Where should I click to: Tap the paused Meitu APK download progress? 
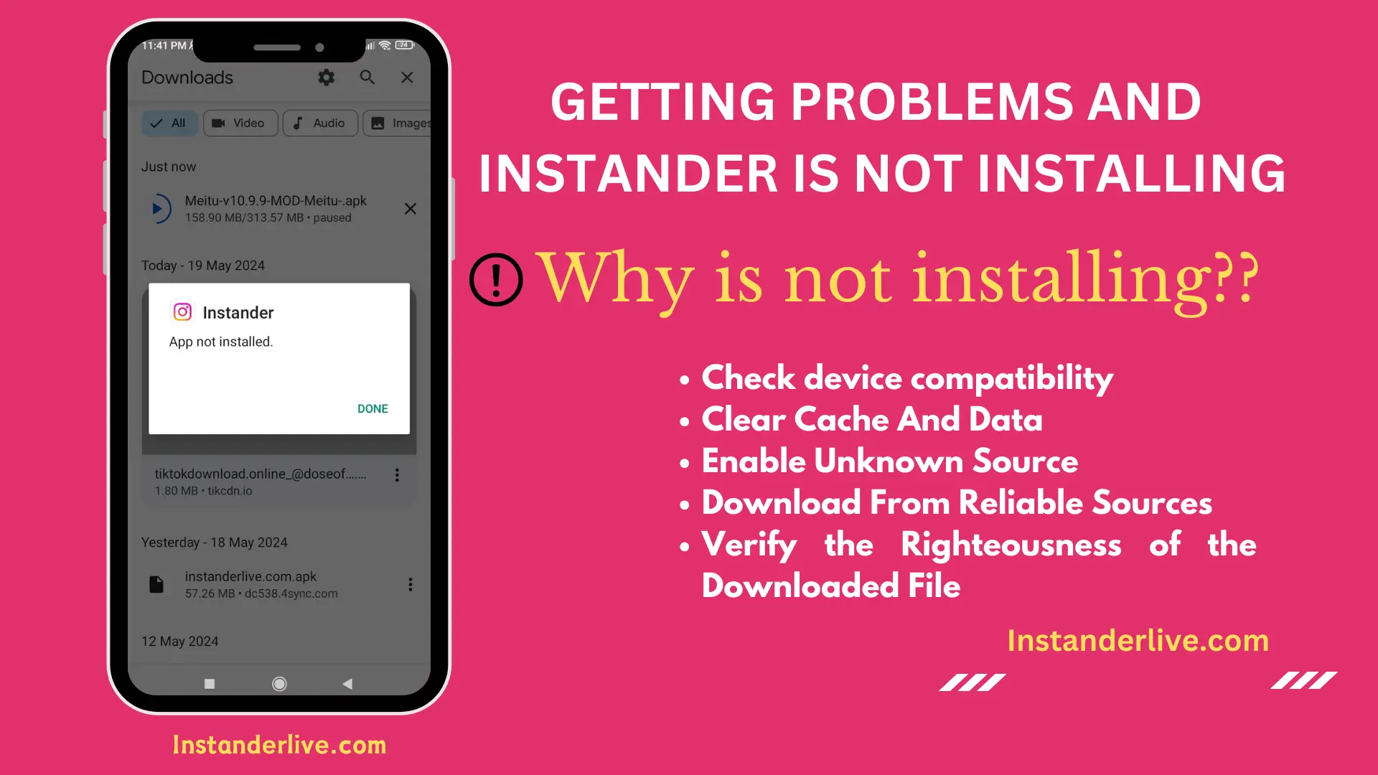(x=274, y=208)
